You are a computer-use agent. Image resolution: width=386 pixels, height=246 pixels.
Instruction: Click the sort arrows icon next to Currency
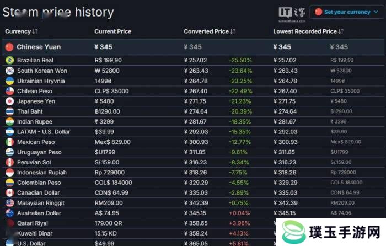pyautogui.click(x=35, y=31)
